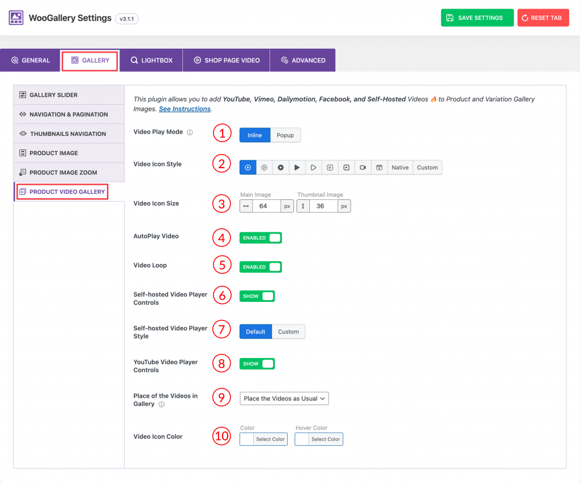580x482 pixels.
Task: Click the info icon beside Video Play Mode
Action: (x=190, y=133)
